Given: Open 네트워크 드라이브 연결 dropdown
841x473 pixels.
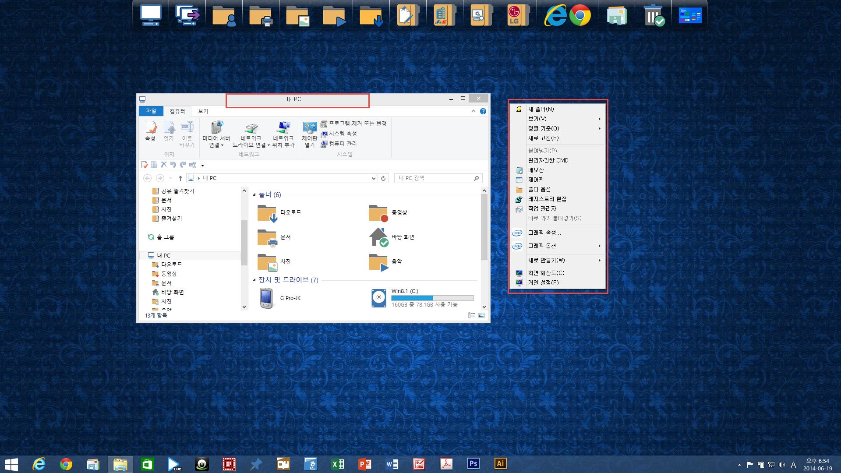Looking at the screenshot, I should coord(251,134).
